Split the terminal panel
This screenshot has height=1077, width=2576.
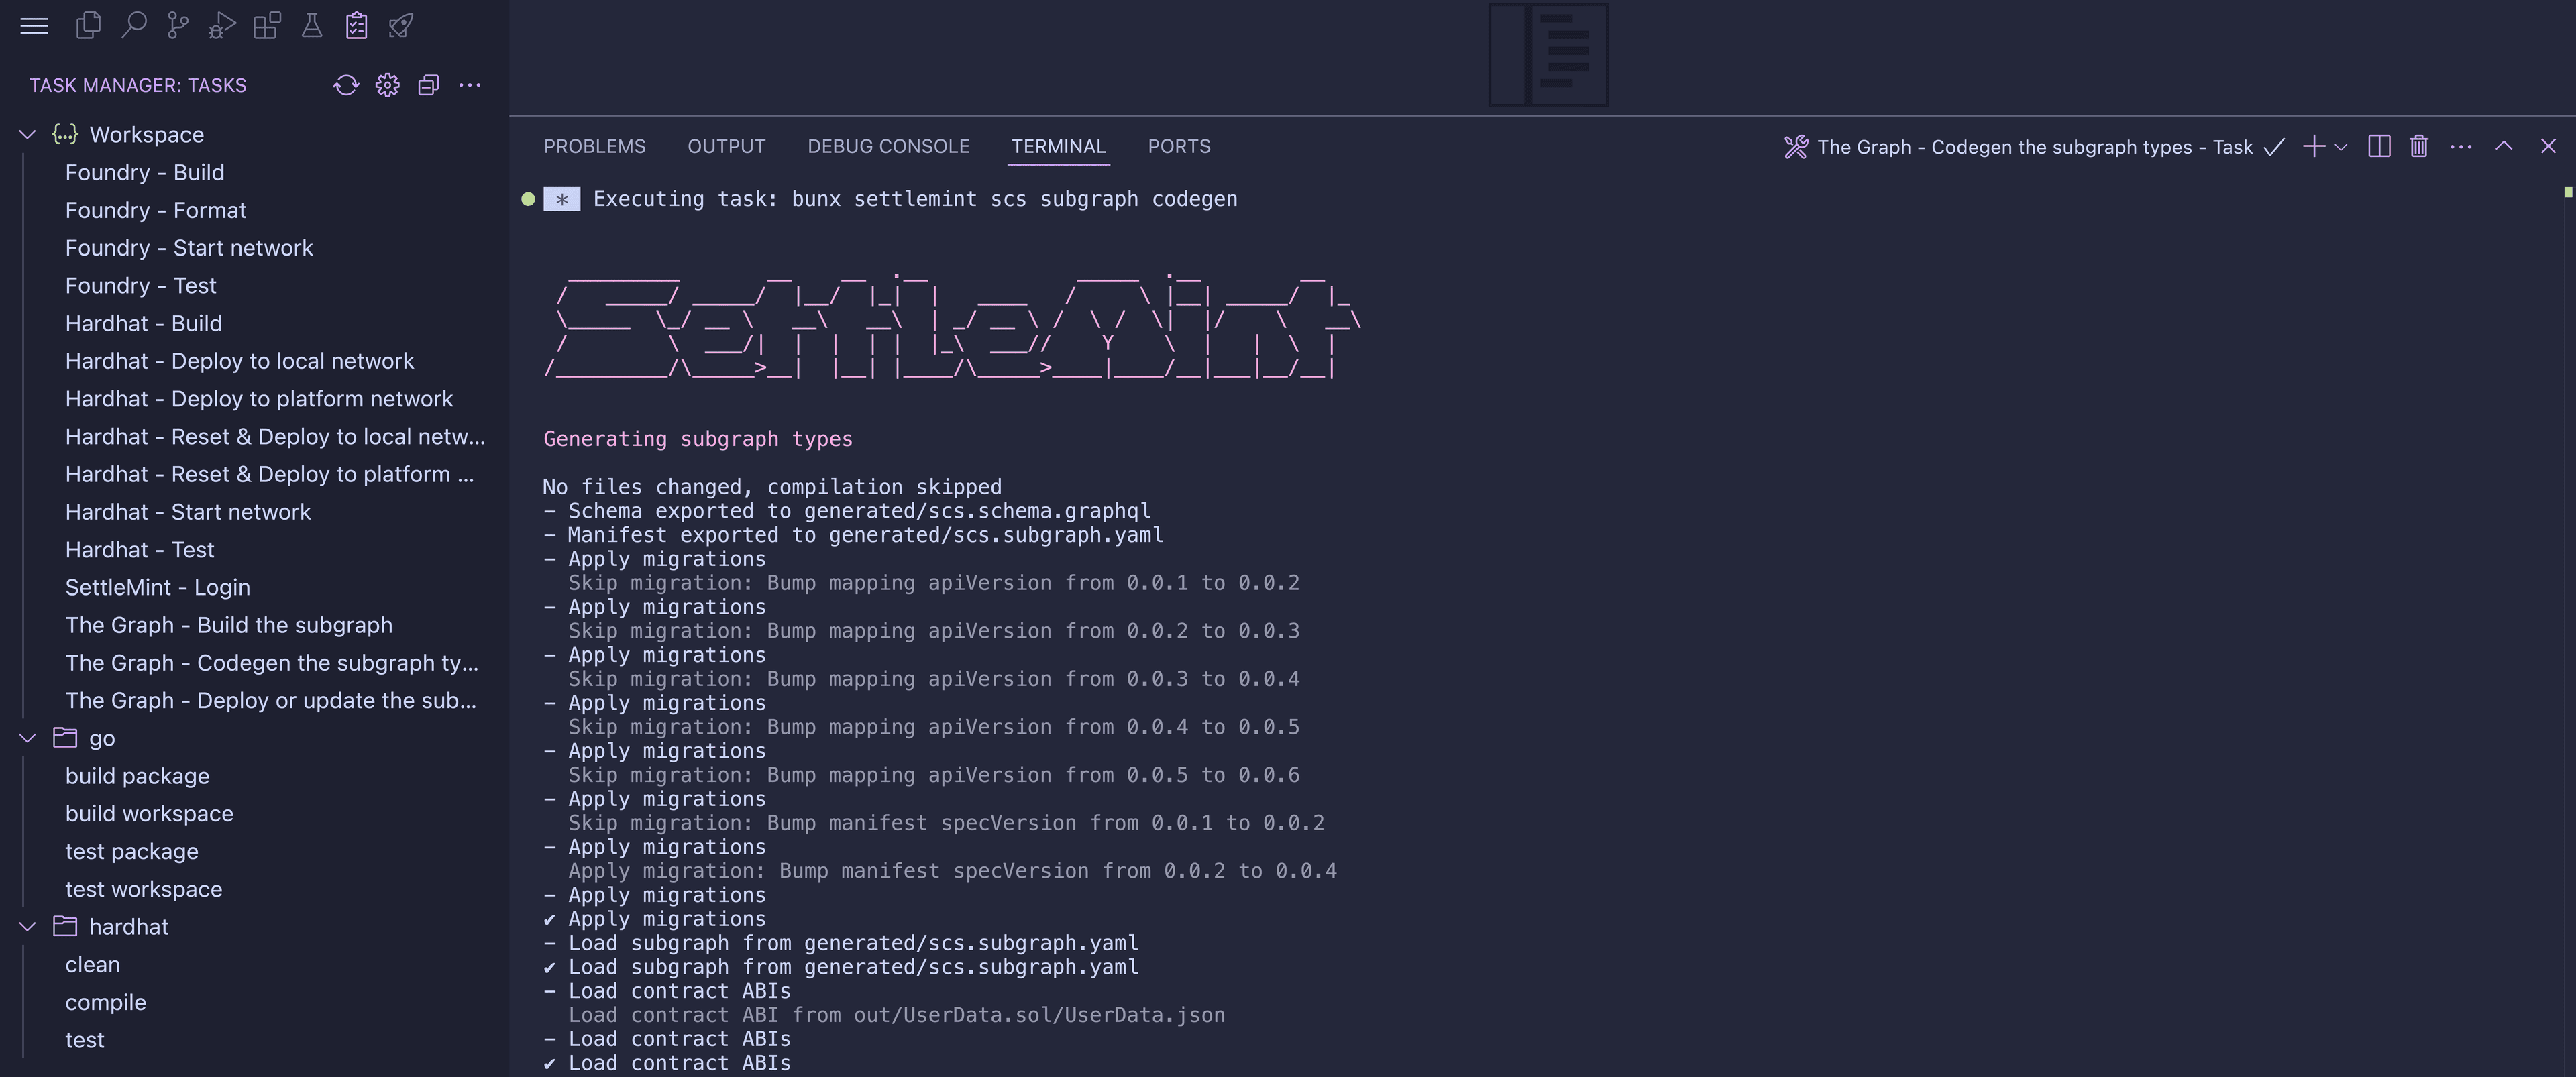(2379, 147)
